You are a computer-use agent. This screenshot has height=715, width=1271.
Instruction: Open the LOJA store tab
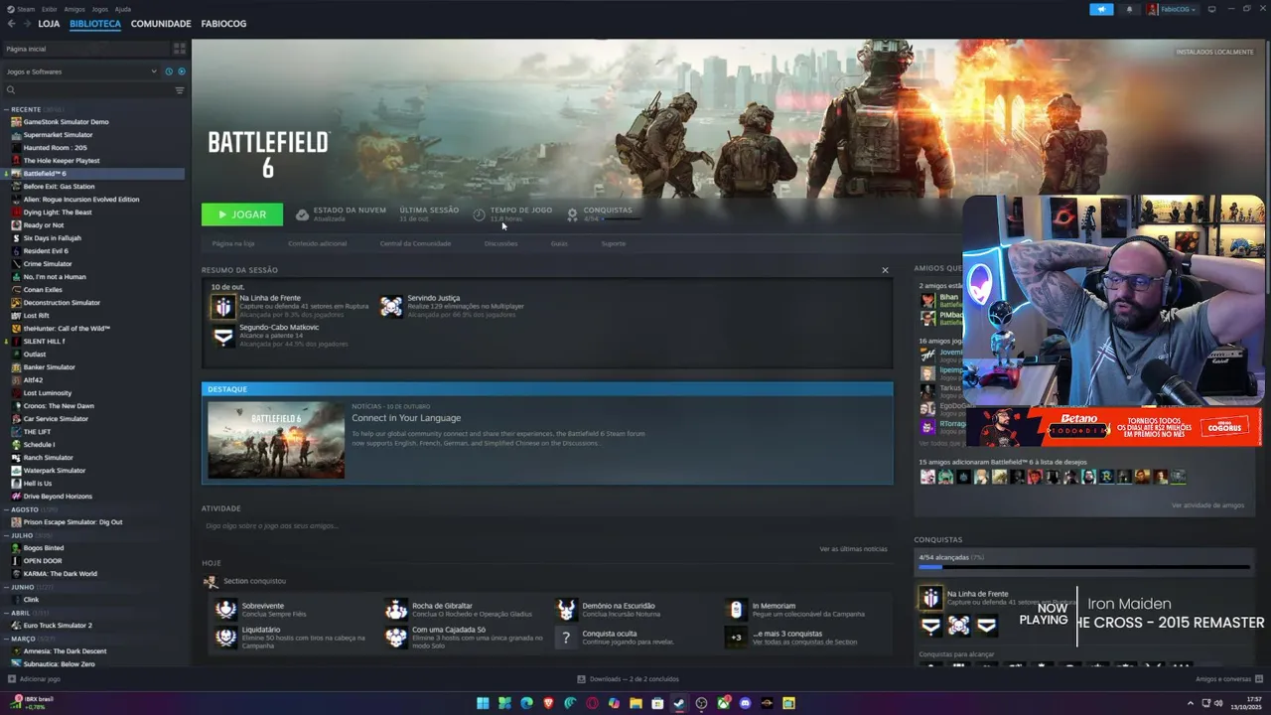coord(49,23)
